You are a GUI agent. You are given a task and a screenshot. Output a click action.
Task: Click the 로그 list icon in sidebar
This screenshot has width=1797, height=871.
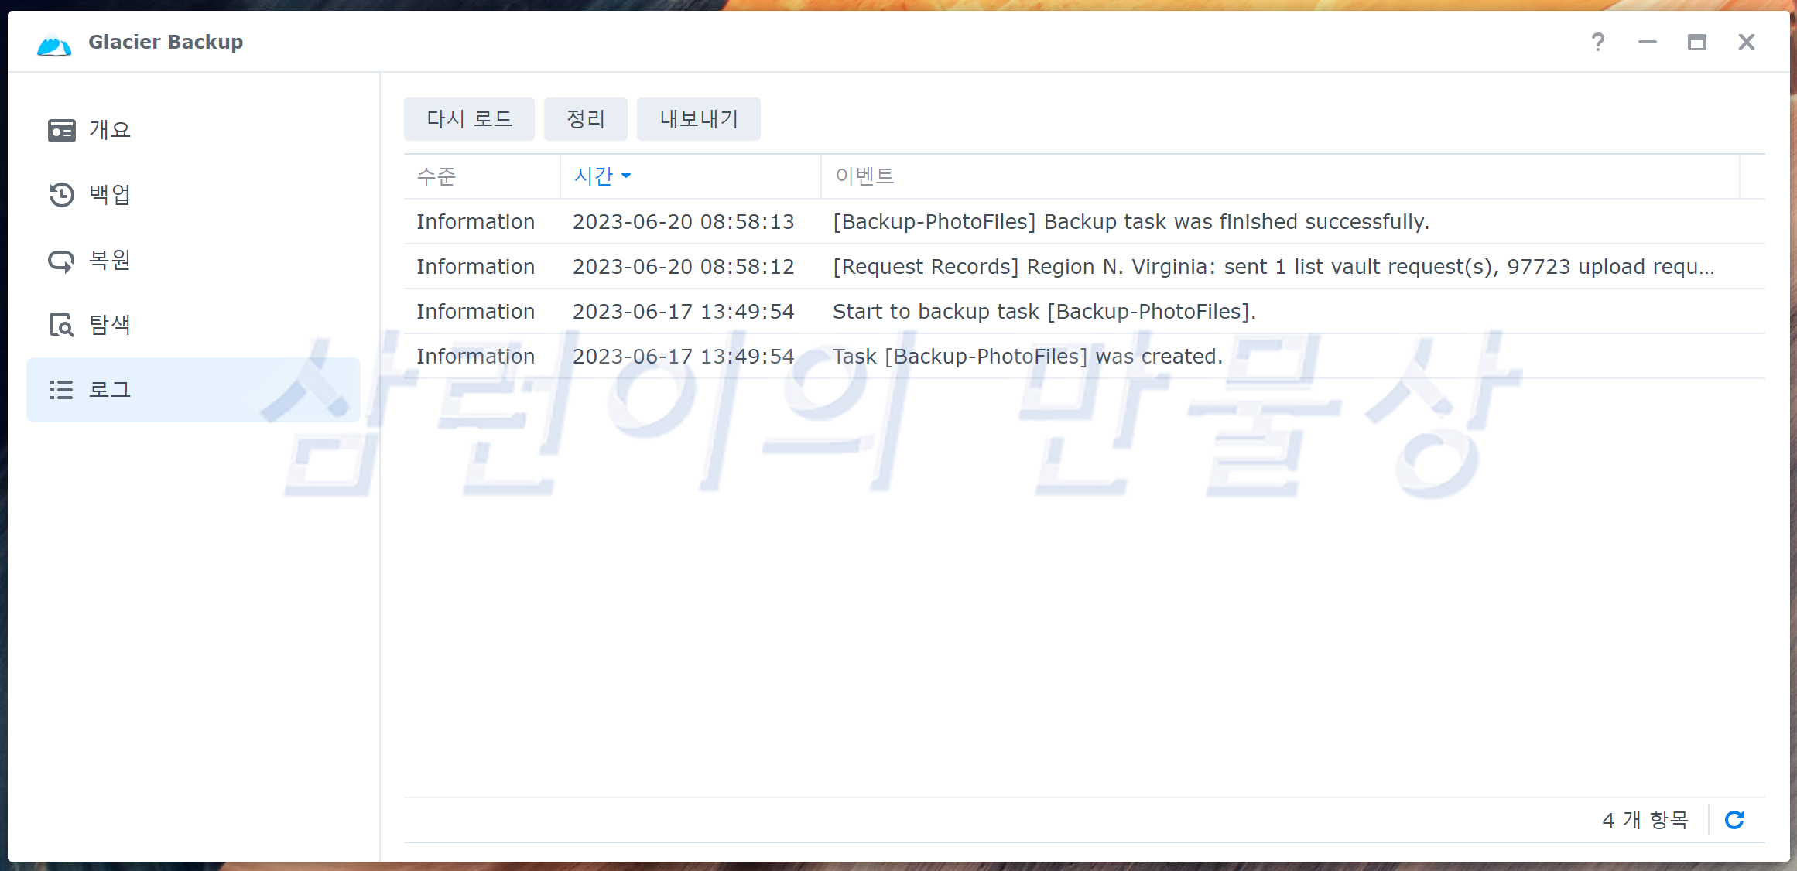[61, 390]
